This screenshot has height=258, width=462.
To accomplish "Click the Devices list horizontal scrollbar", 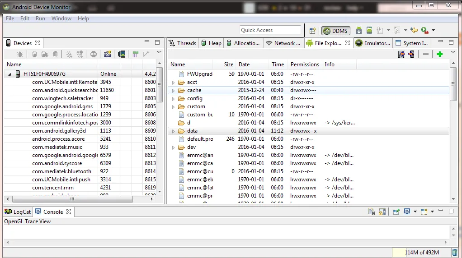I will point(72,199).
